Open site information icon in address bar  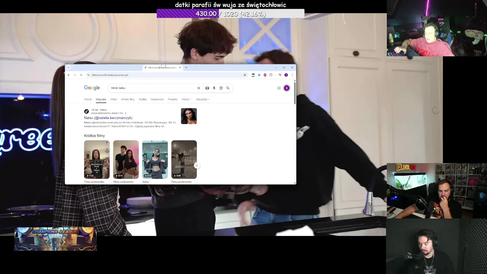pos(88,75)
